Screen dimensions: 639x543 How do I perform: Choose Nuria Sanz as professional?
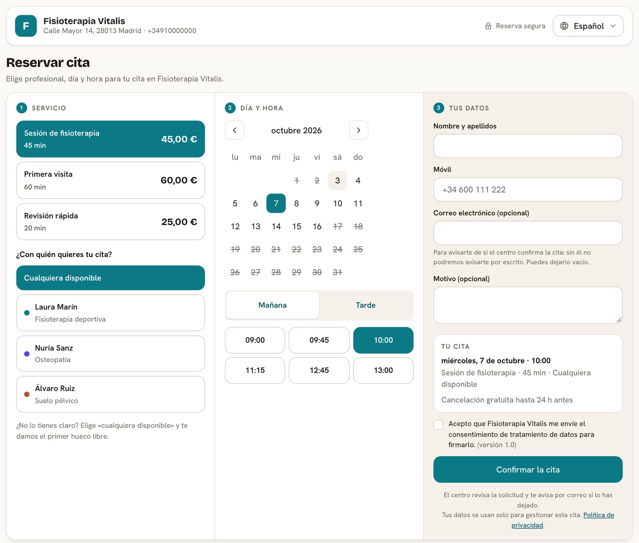111,353
